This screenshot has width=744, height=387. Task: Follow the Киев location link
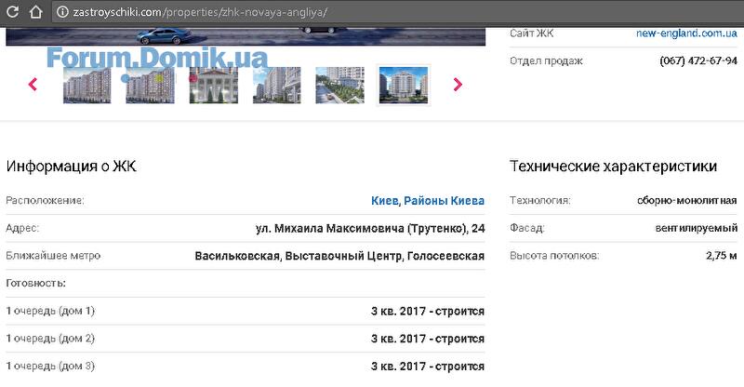coord(385,200)
